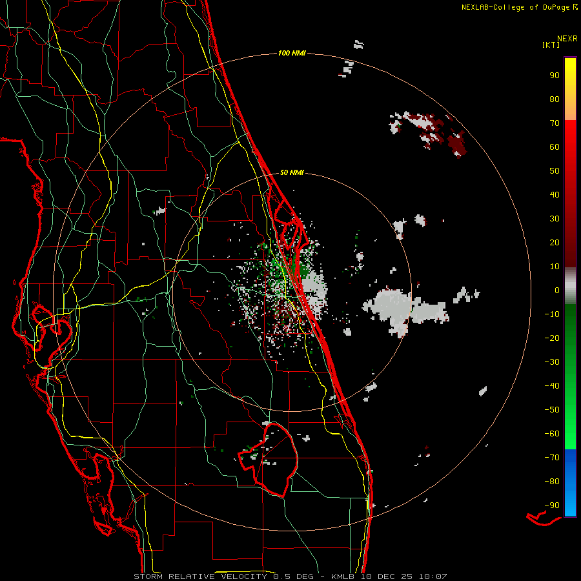The width and height of the screenshot is (581, 581).
Task: Click the -60 knot scale value
Action: pos(552,434)
